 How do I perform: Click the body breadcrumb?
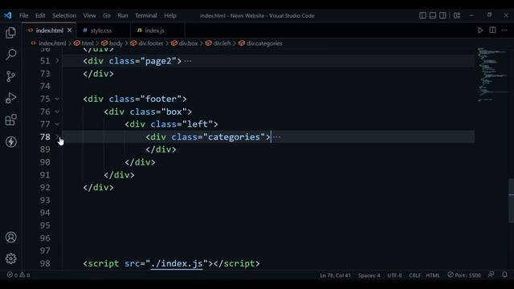(116, 43)
